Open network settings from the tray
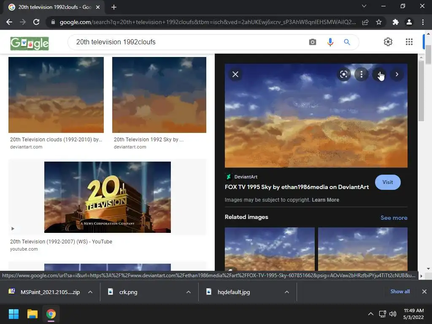 [x=382, y=314]
